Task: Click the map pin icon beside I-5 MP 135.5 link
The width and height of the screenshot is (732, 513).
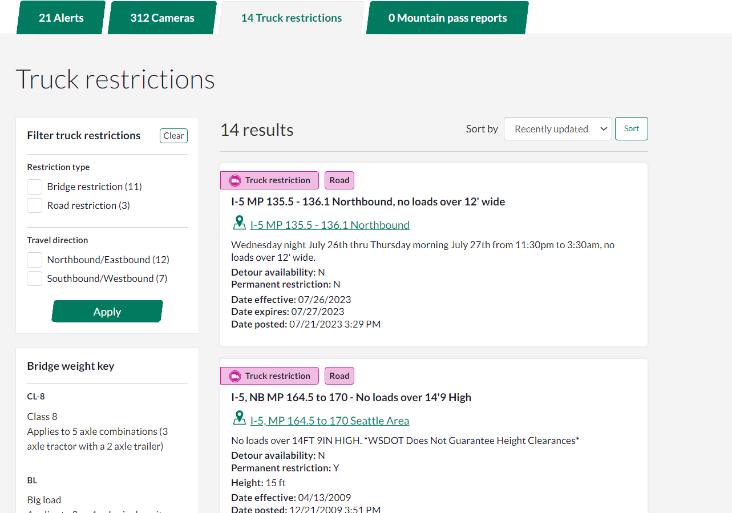Action: 240,223
